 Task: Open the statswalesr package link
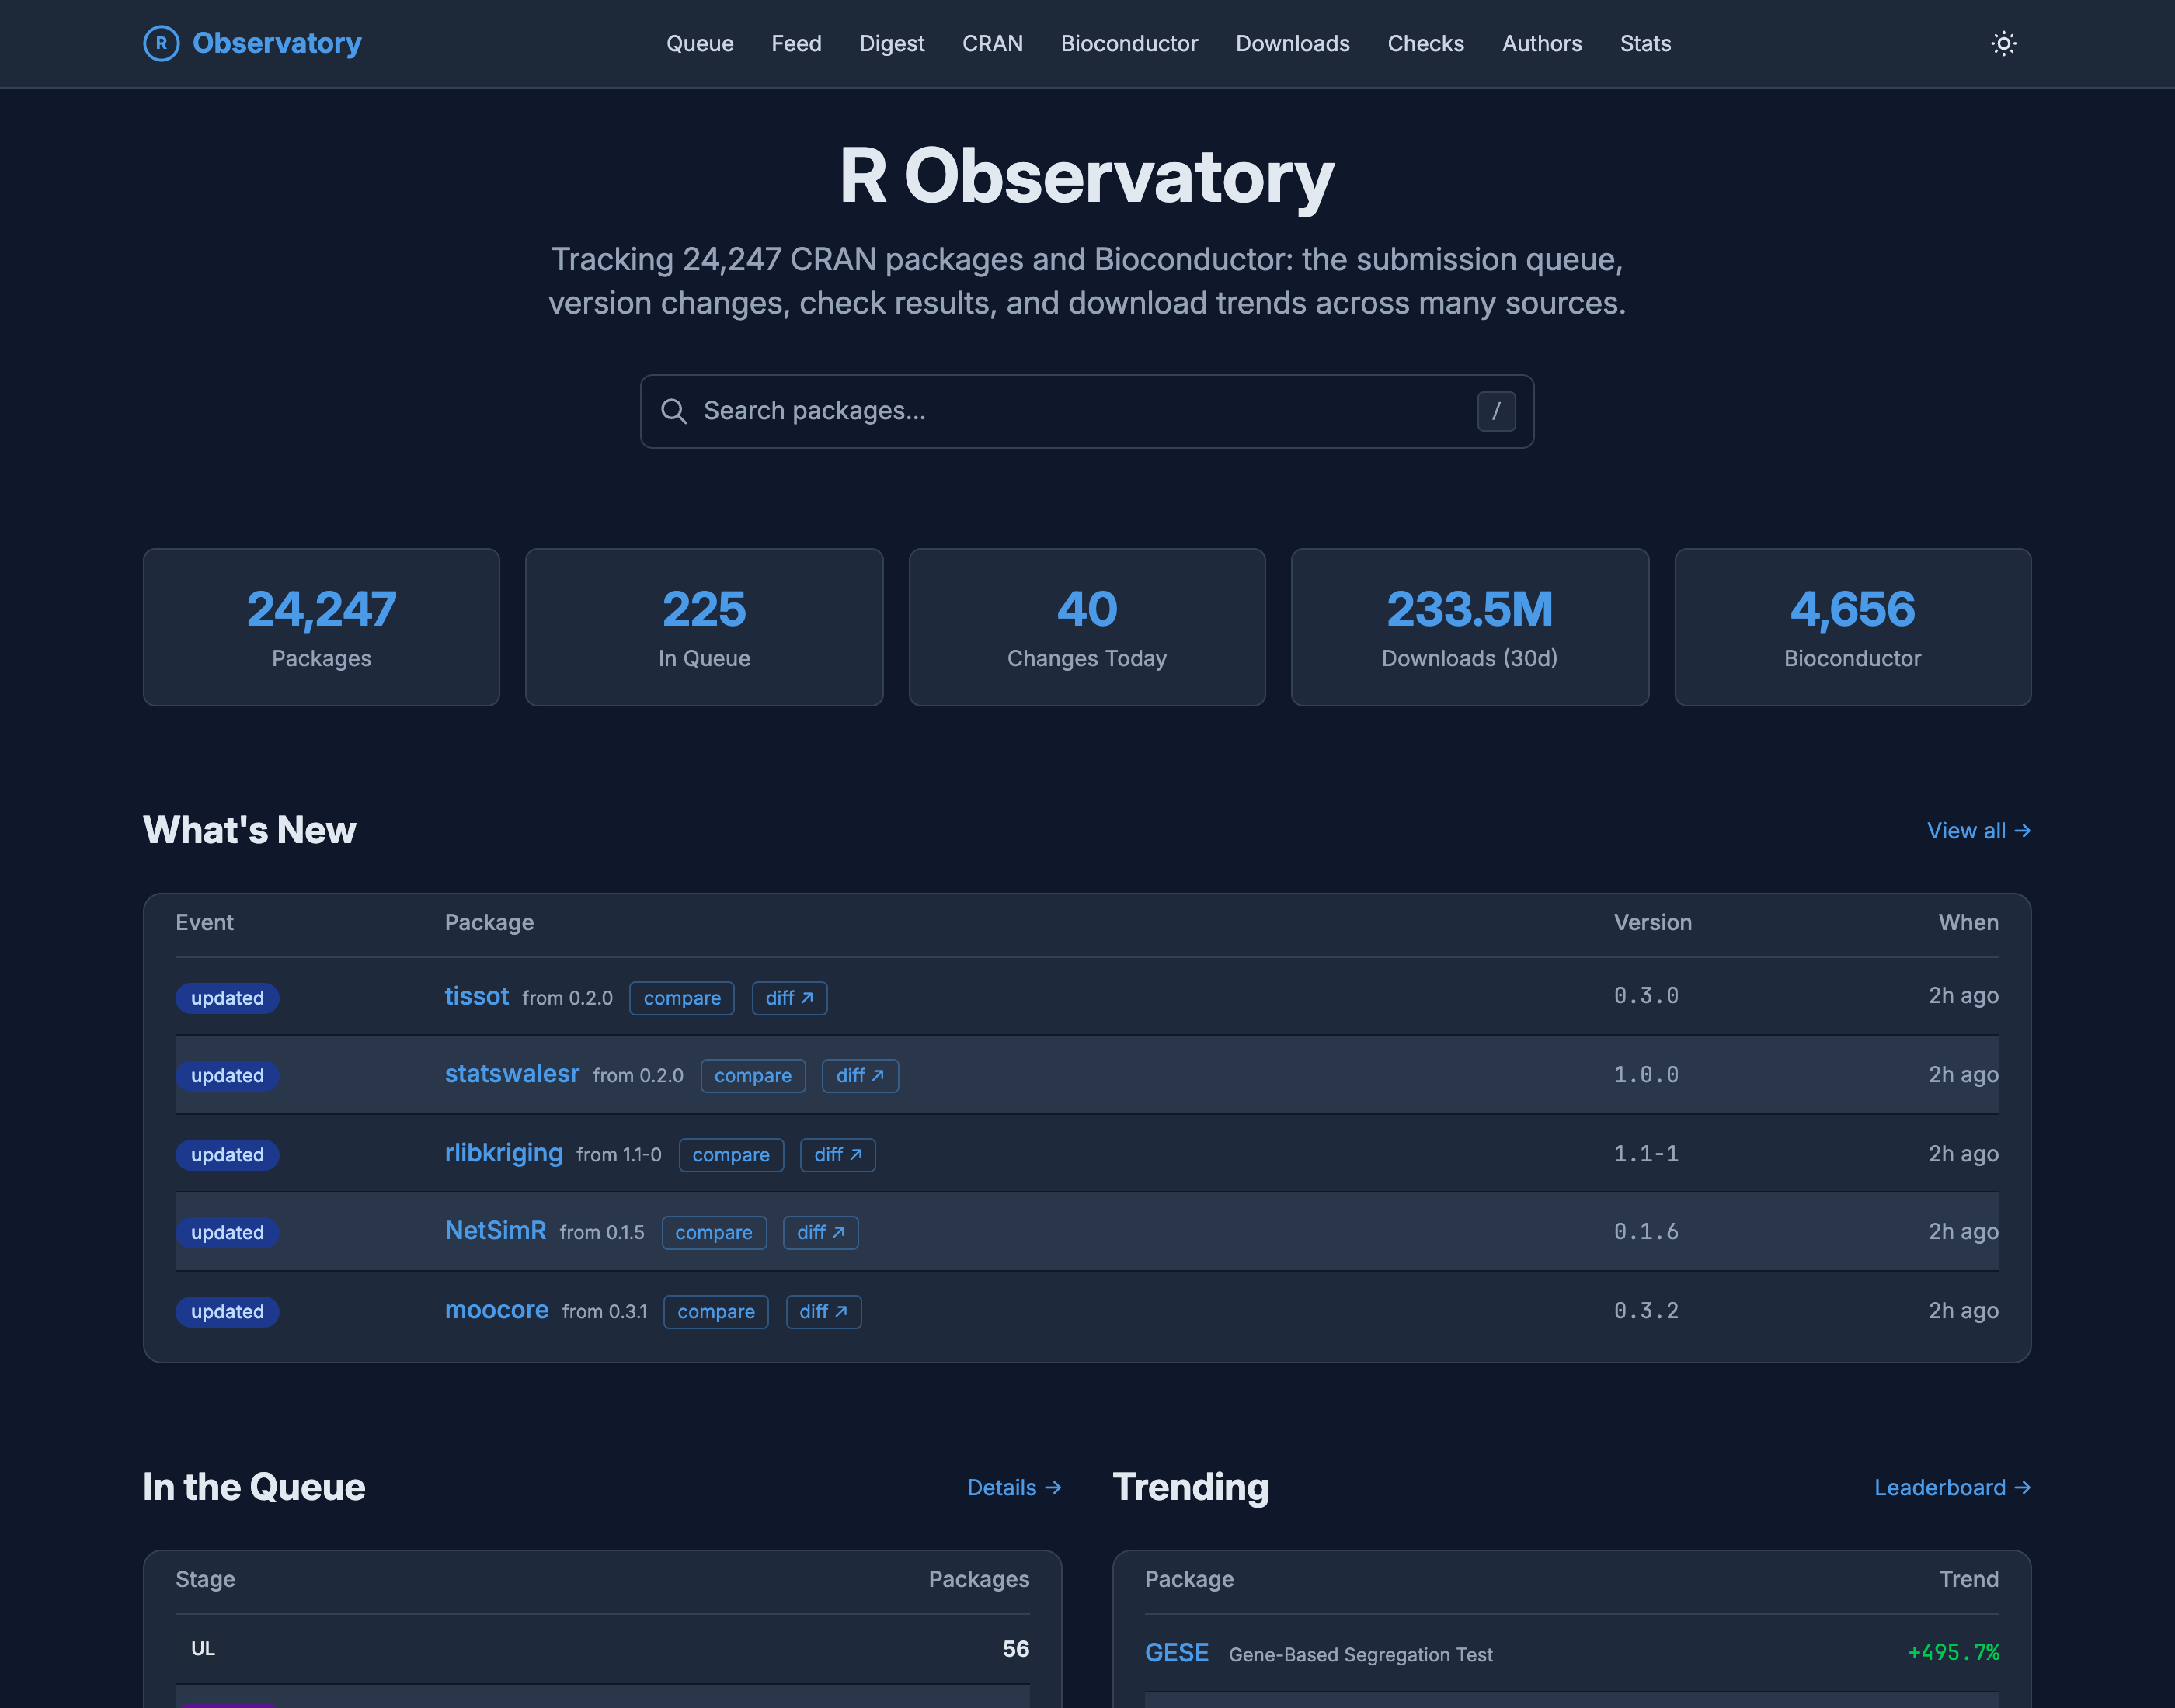511,1074
